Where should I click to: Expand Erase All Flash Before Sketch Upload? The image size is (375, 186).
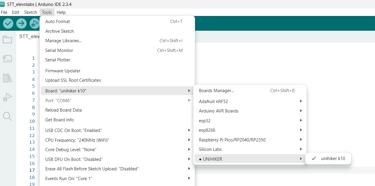[x=117, y=169]
